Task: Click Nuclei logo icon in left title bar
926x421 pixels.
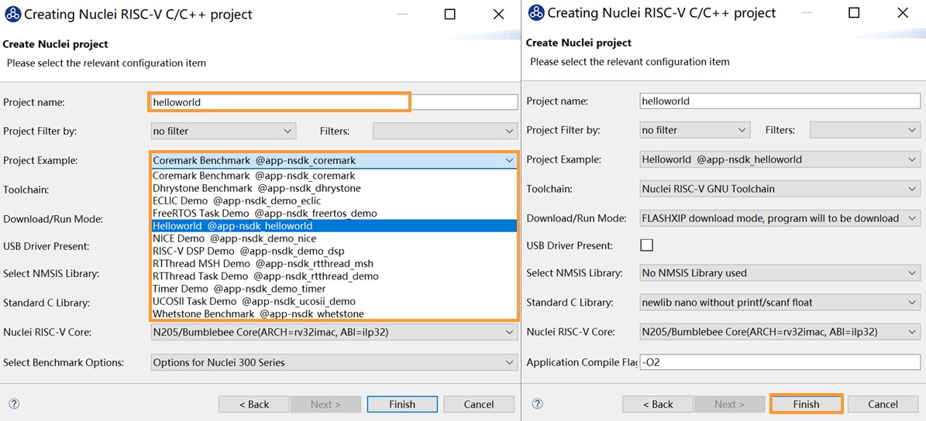Action: pos(12,14)
